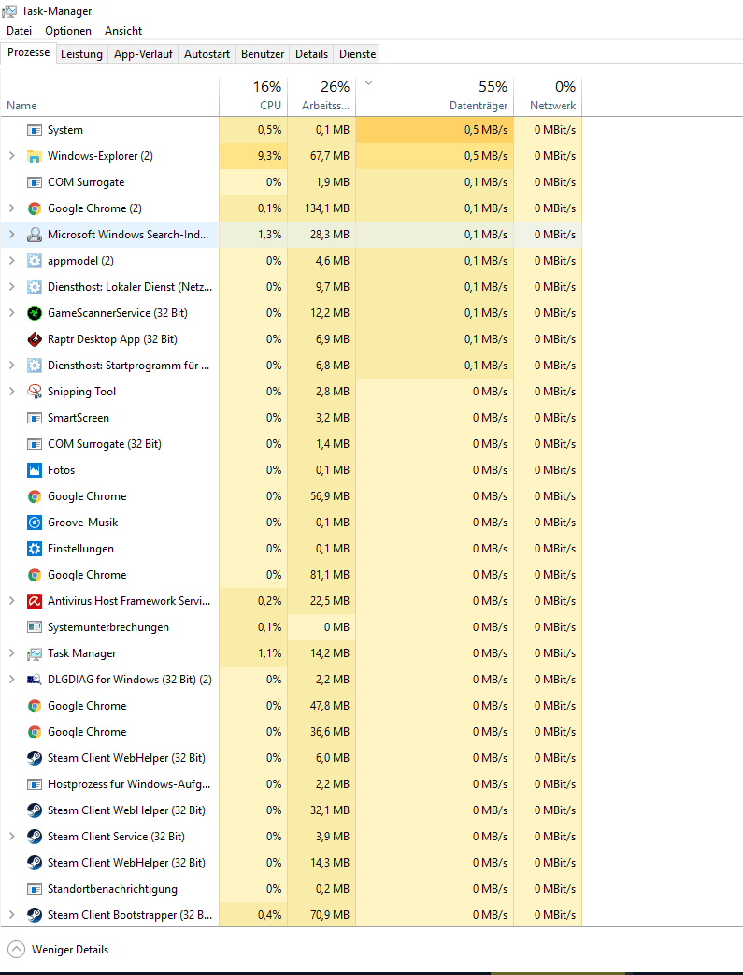Screen dimensions: 743x975
Task: Expand the Google Chrome (2) group
Action: [x=12, y=208]
